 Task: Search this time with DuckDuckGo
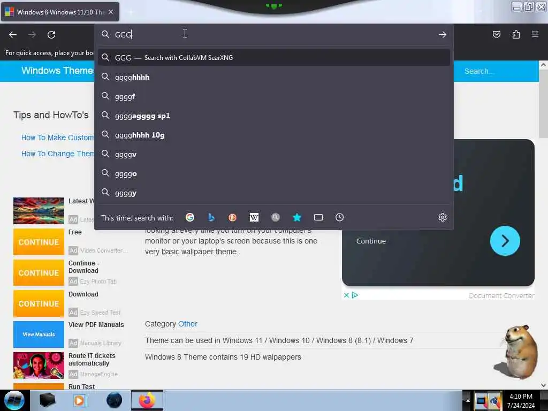coord(232,217)
